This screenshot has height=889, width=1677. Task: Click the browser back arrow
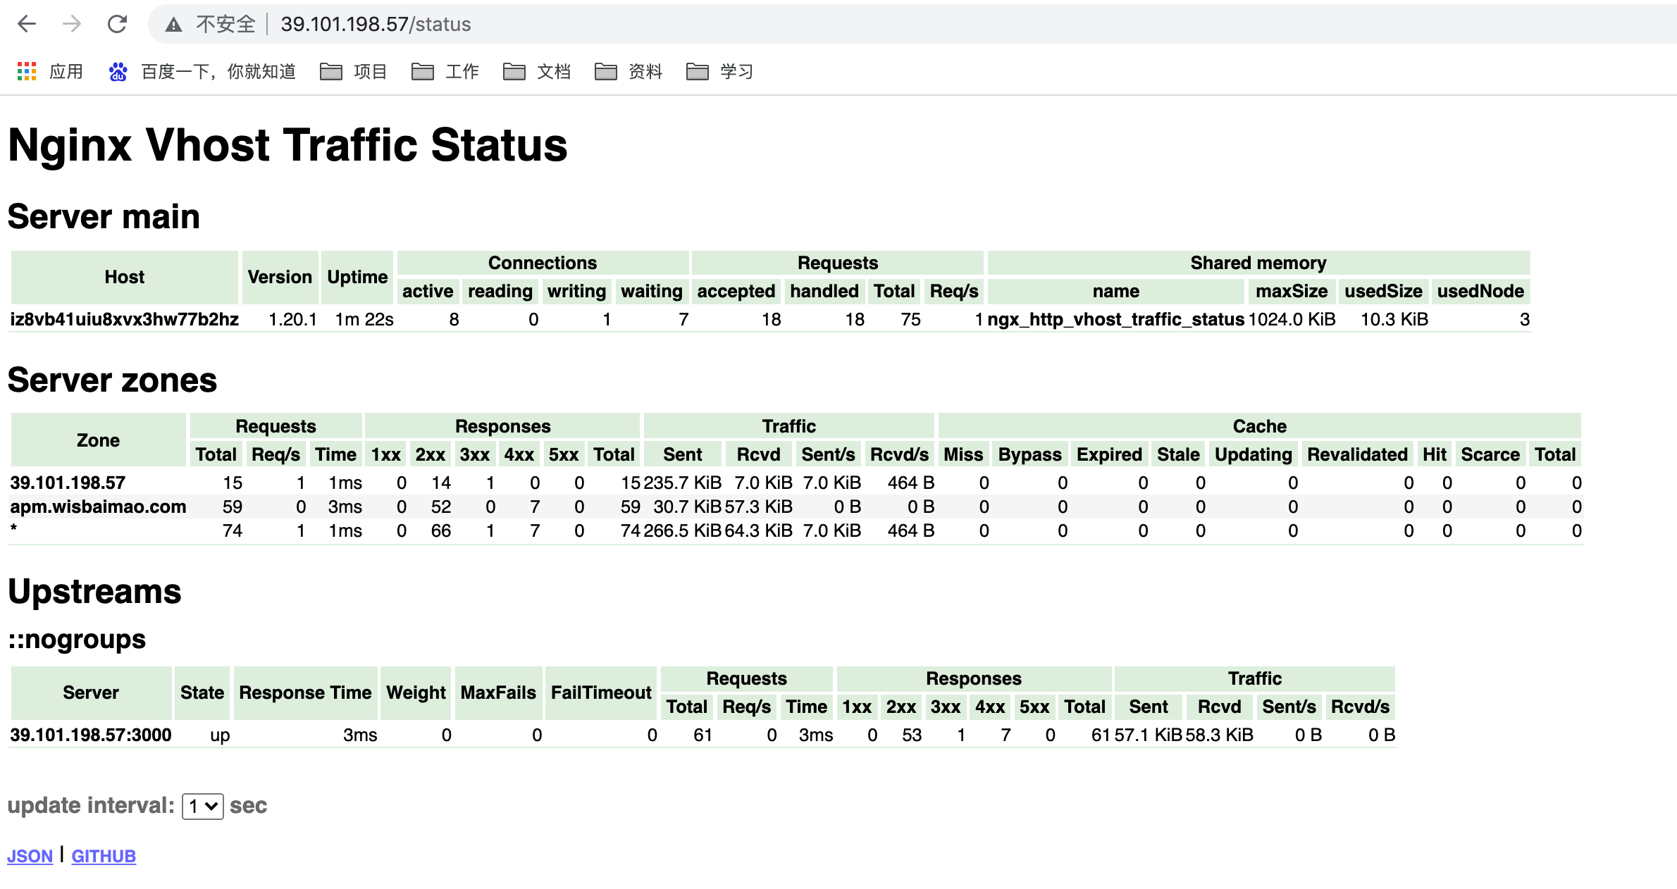click(27, 24)
